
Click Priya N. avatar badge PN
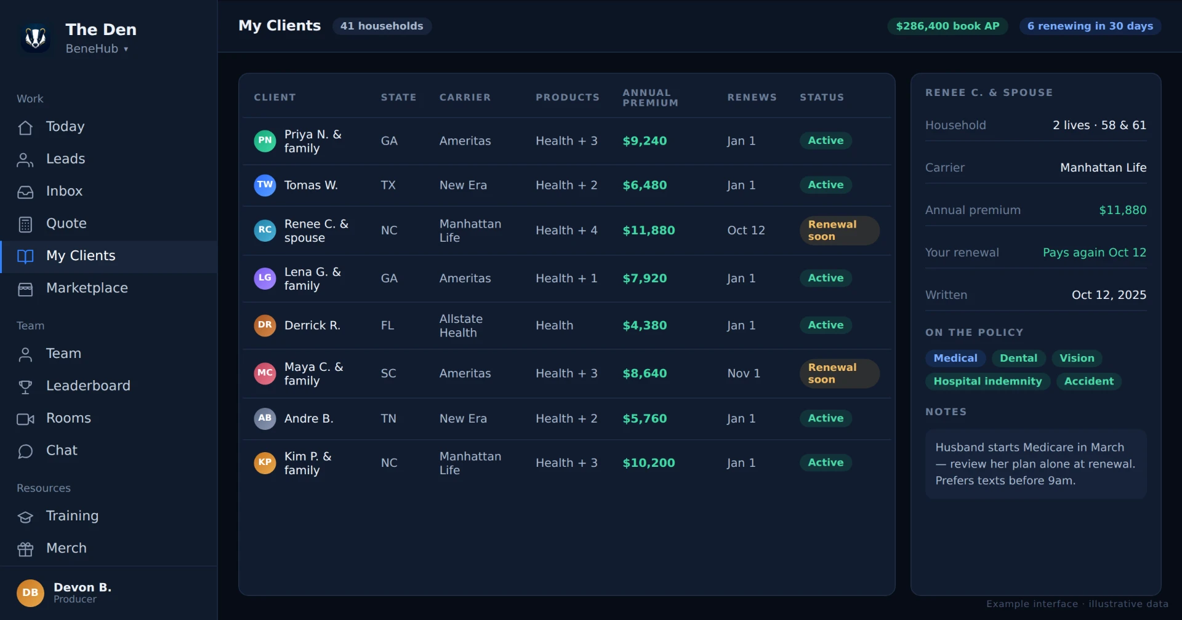tap(265, 141)
